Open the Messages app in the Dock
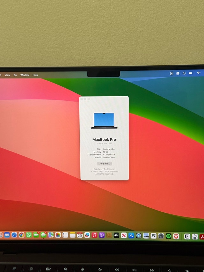The height and width of the screenshot is (272, 204). pos(43,235)
